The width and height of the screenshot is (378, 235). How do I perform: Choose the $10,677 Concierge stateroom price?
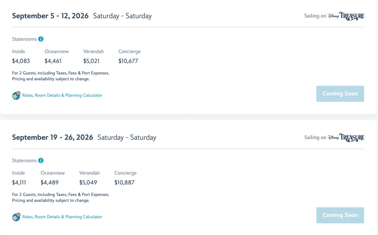coord(128,61)
